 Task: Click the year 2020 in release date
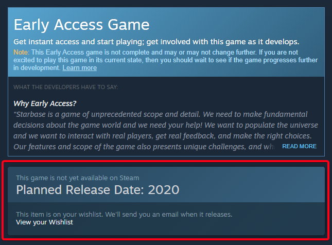point(164,189)
